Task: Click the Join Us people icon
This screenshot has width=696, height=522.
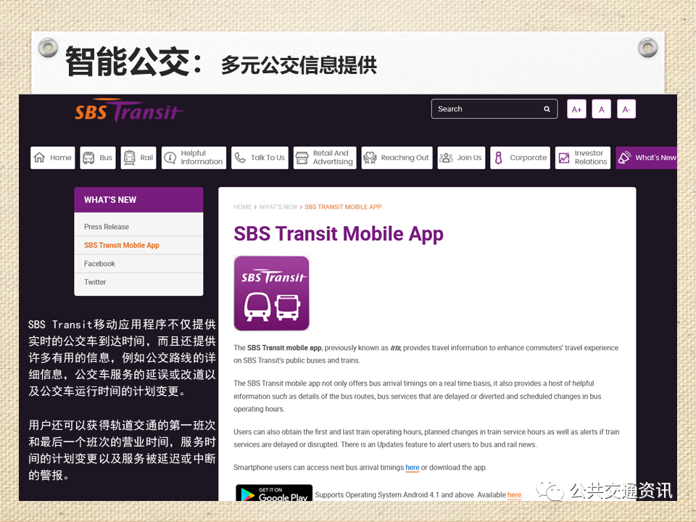Action: (x=446, y=157)
